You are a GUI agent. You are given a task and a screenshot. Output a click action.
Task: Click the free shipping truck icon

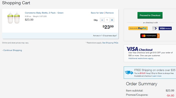tap(129, 72)
